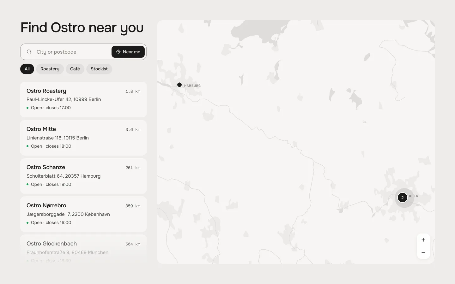Open the Ostro Nørrebro card
Screen dimensions: 455x284
tap(83, 214)
